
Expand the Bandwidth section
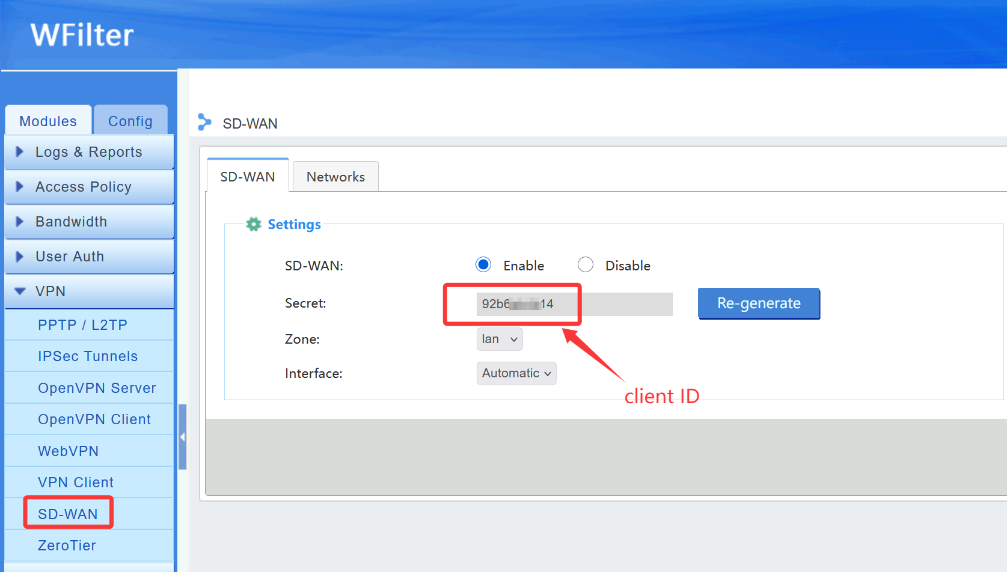pyautogui.click(x=90, y=222)
